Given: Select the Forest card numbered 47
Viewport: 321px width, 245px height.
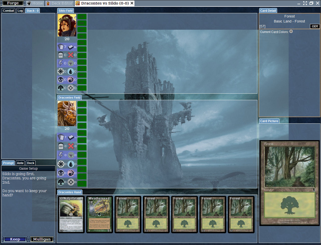Looking at the screenshot, I should 241,215.
